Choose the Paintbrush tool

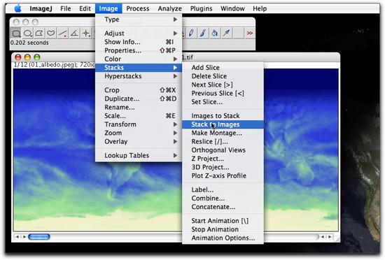coord(203,33)
